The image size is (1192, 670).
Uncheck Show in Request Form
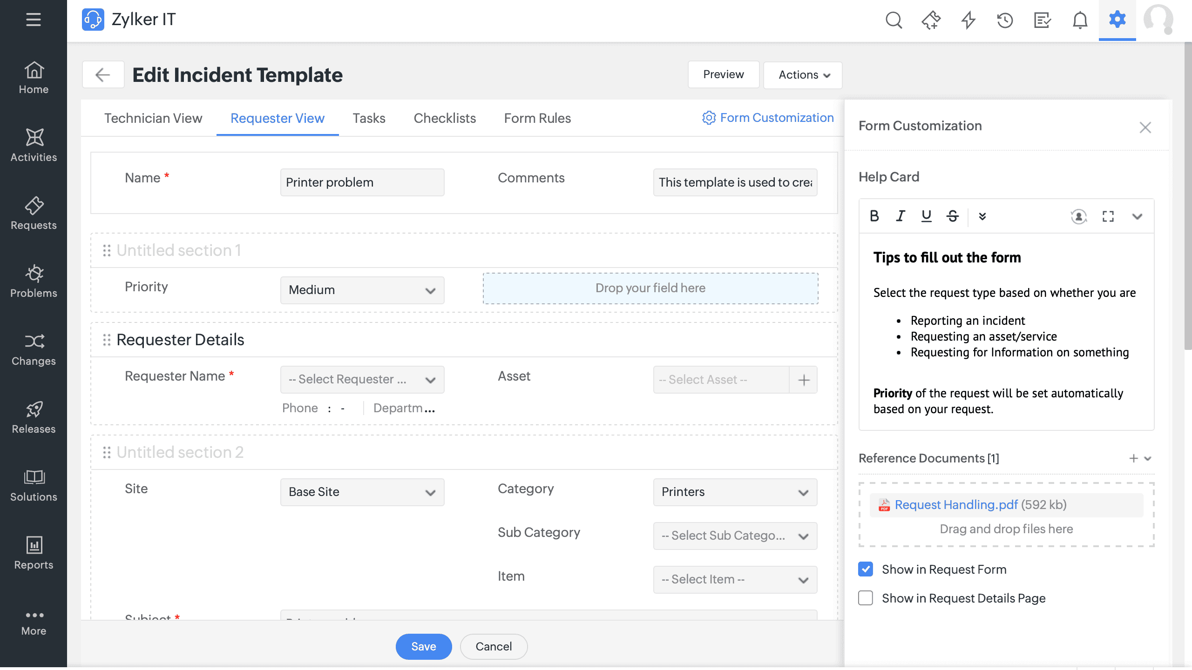[865, 569]
